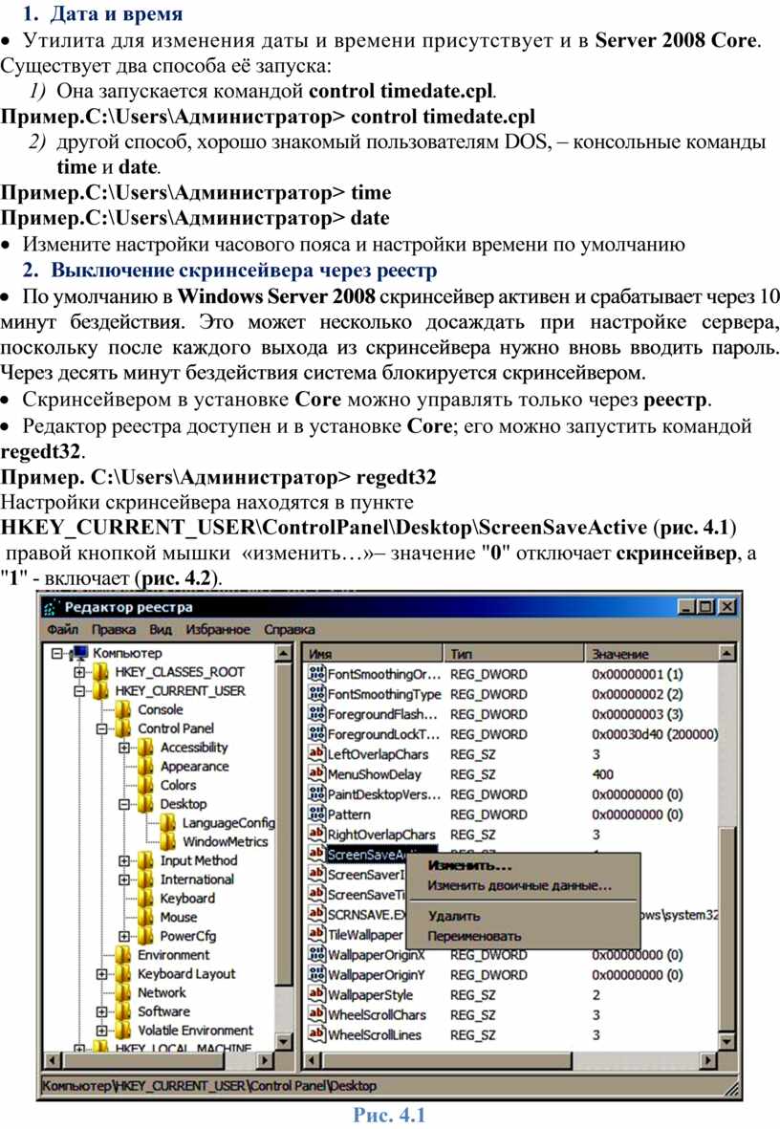Screen dimensions: 780x1129
Task: Click the FontSmoothingType DWORD icon
Action: click(316, 694)
